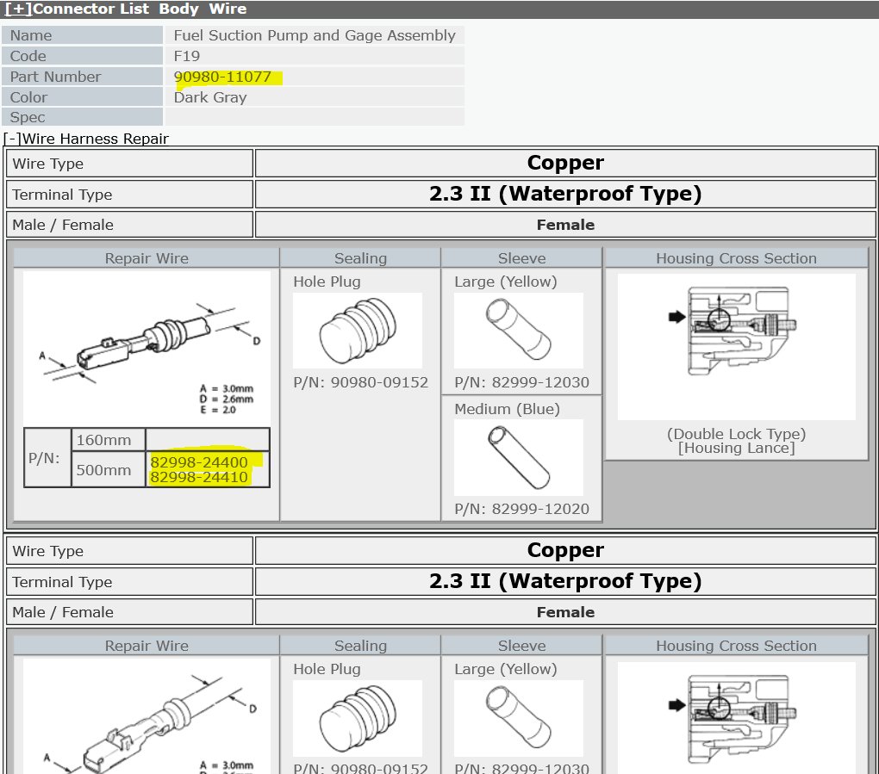
Task: Click the Spec row label
Action: [83, 117]
